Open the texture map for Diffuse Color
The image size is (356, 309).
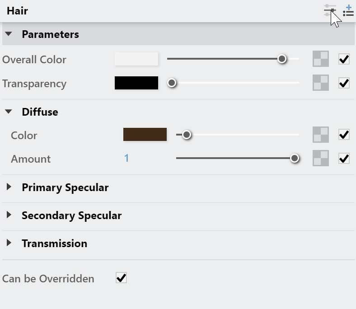tap(321, 135)
